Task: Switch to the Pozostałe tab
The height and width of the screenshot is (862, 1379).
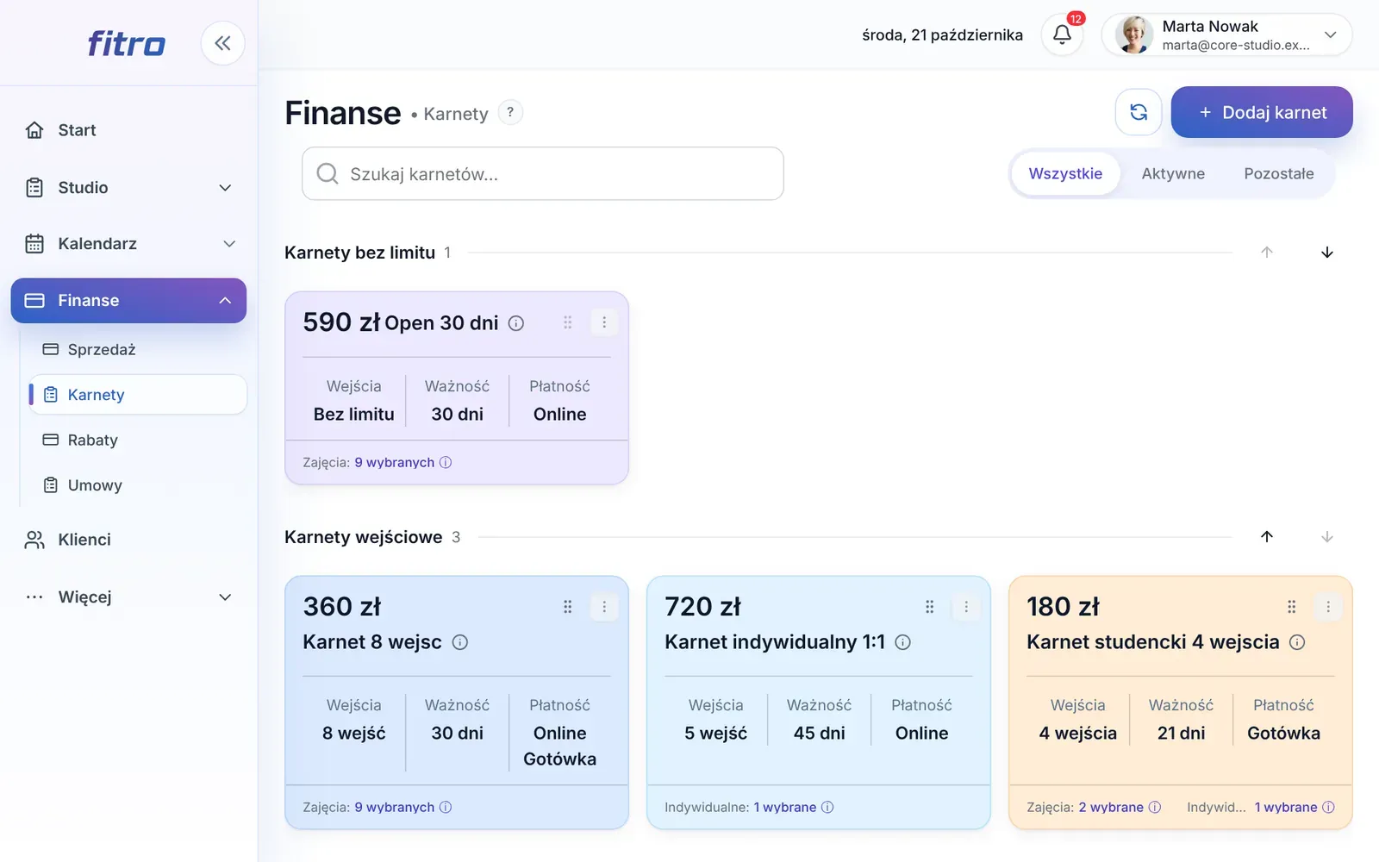Action: 1279,174
